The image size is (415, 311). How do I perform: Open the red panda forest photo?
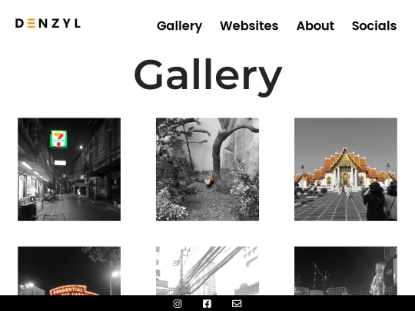(207, 169)
